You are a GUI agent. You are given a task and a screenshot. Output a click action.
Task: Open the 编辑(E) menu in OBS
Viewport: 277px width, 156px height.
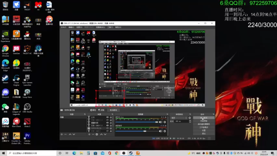click(x=71, y=27)
